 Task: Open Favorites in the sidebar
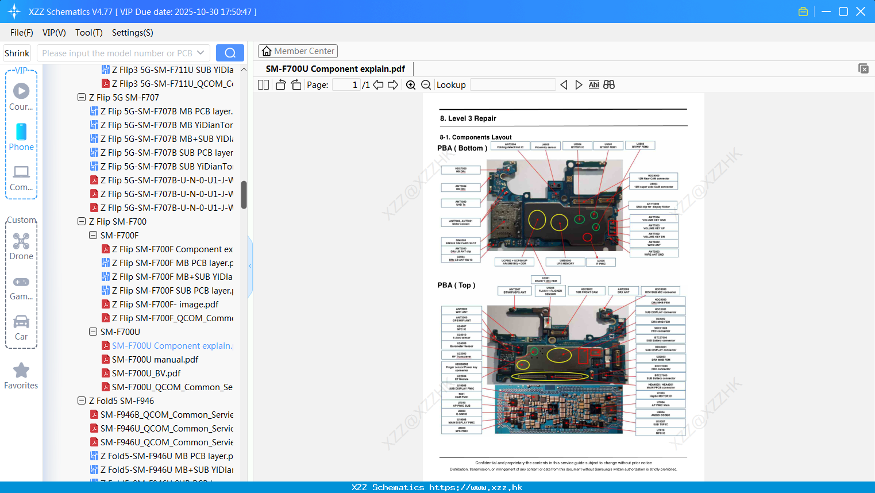pyautogui.click(x=21, y=376)
